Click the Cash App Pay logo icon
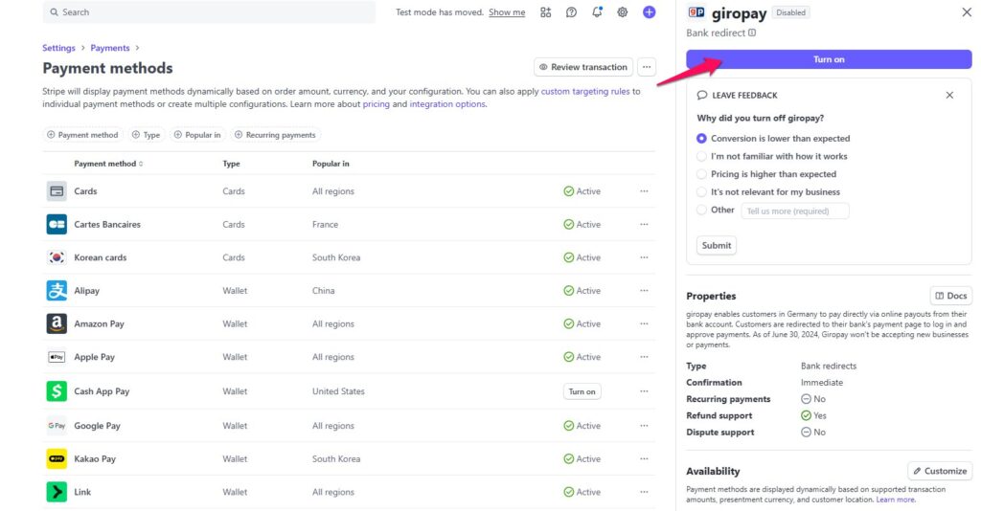The width and height of the screenshot is (981, 511). click(57, 391)
